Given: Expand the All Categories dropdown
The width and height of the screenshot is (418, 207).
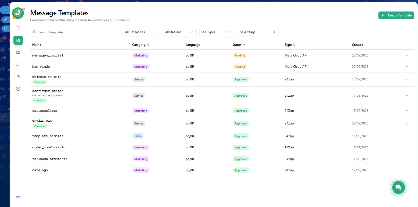Looking at the screenshot, I should [140, 32].
